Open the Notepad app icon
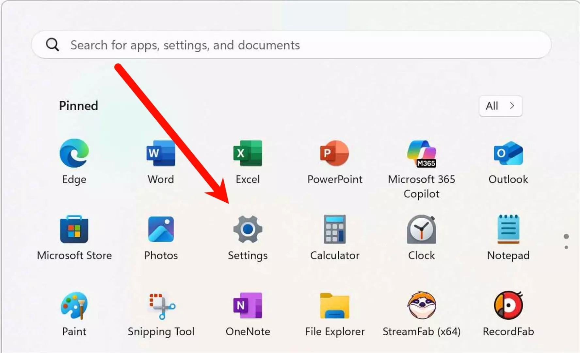Screen dimensions: 580x353 [x=508, y=229]
